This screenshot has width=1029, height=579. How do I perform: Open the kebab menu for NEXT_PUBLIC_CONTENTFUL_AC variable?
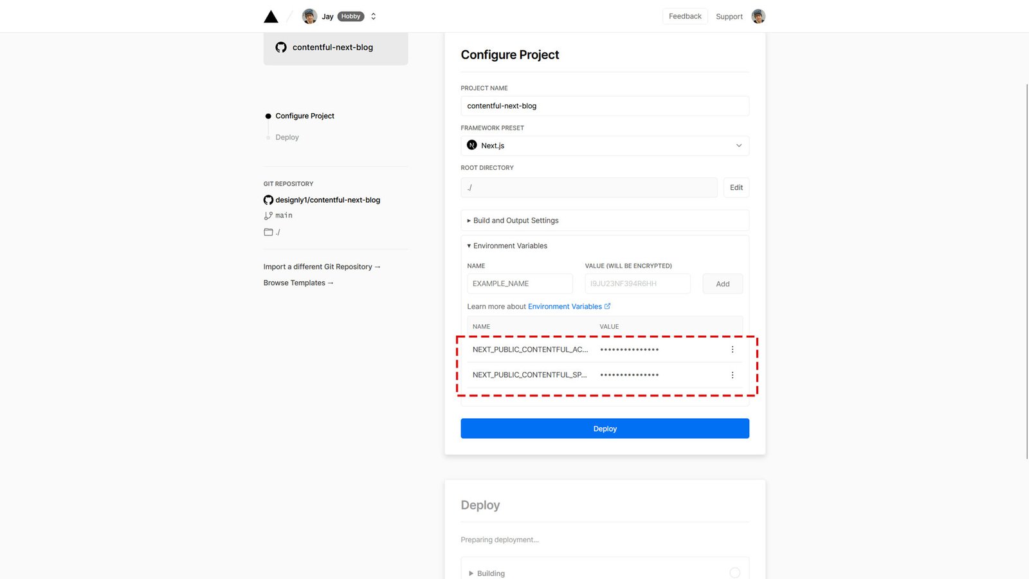click(733, 349)
